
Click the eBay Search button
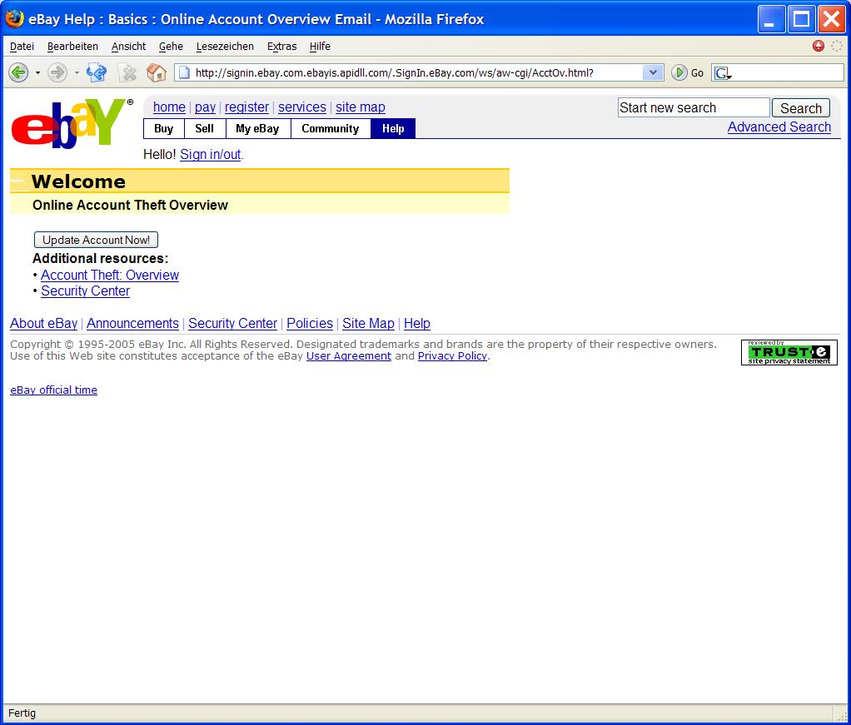point(800,108)
